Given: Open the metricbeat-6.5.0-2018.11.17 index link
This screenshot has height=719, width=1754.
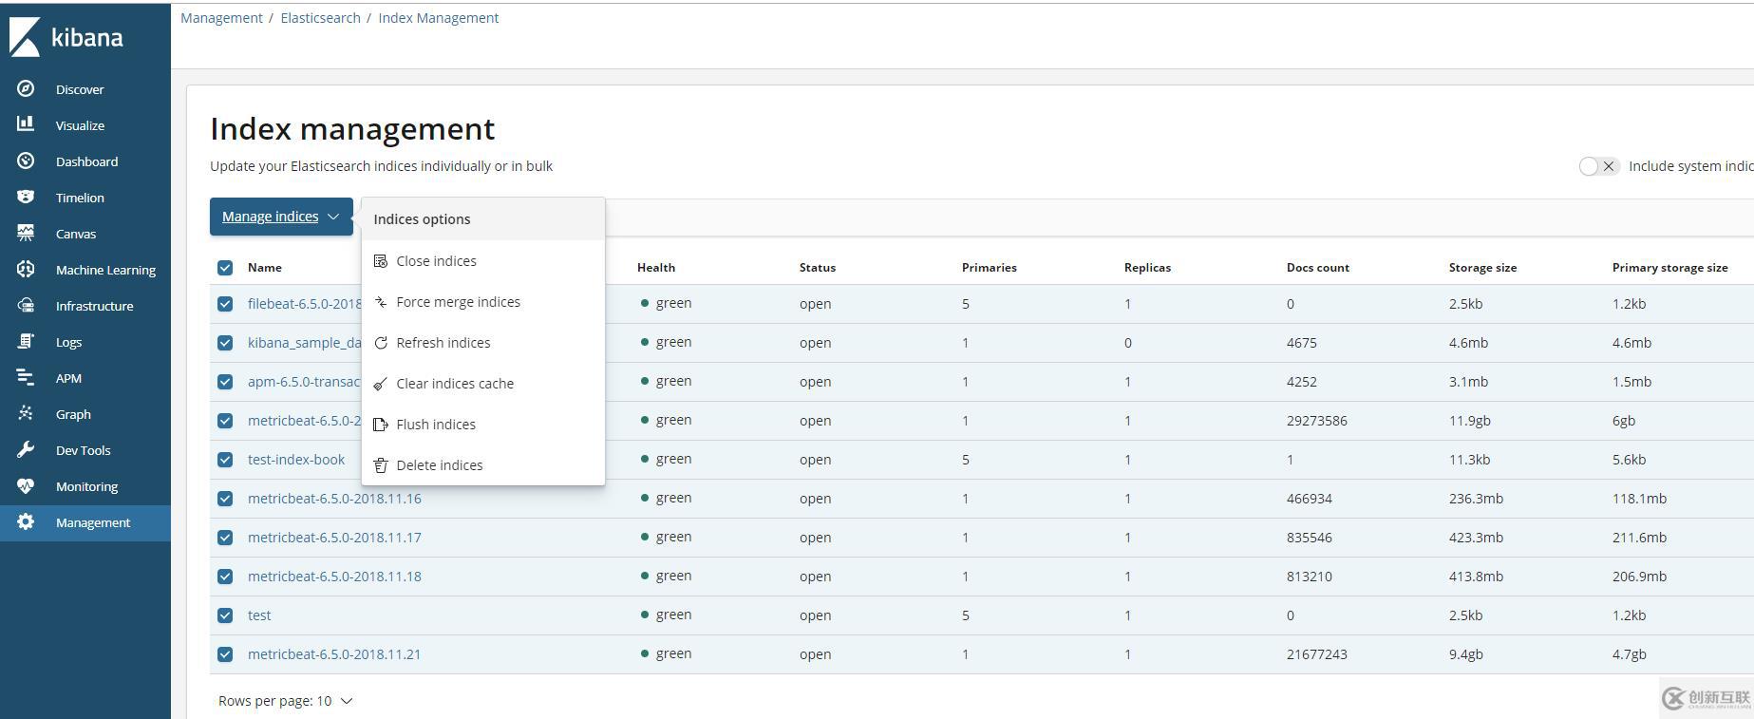Looking at the screenshot, I should click(334, 538).
